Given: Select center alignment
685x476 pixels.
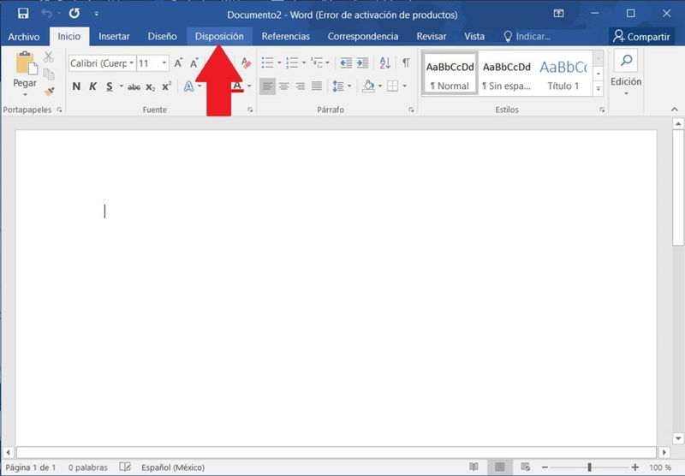Looking at the screenshot, I should point(284,86).
